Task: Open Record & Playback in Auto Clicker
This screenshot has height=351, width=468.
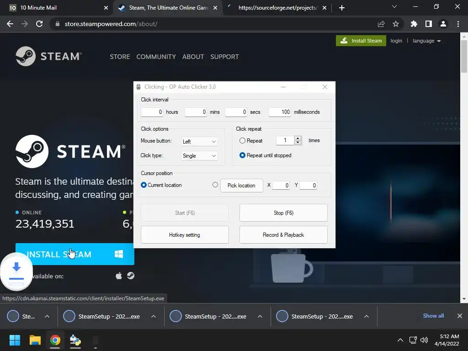Action: click(x=283, y=235)
